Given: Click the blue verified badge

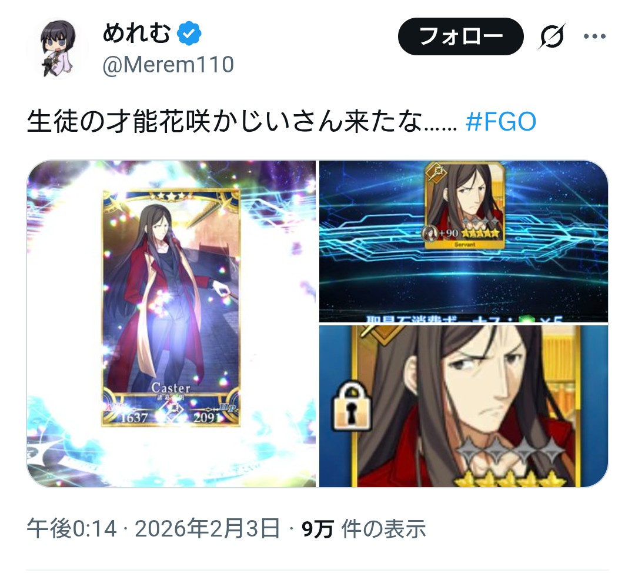Looking at the screenshot, I should coord(189,33).
